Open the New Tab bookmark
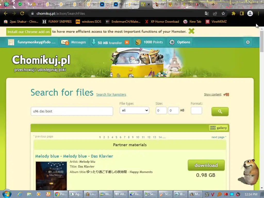This screenshot has height=198, width=264. 192,22
